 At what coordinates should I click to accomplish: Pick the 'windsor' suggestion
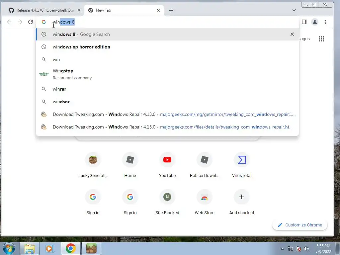[x=167, y=102]
